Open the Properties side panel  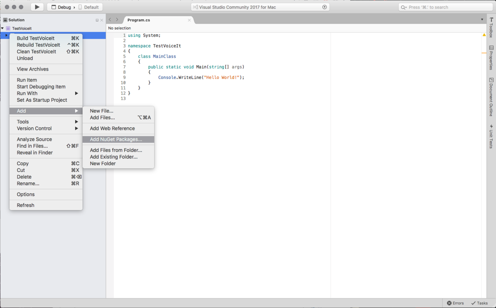click(491, 58)
